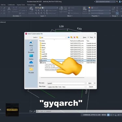Open the Featured Apps ribbon tab

(x=31, y=5)
